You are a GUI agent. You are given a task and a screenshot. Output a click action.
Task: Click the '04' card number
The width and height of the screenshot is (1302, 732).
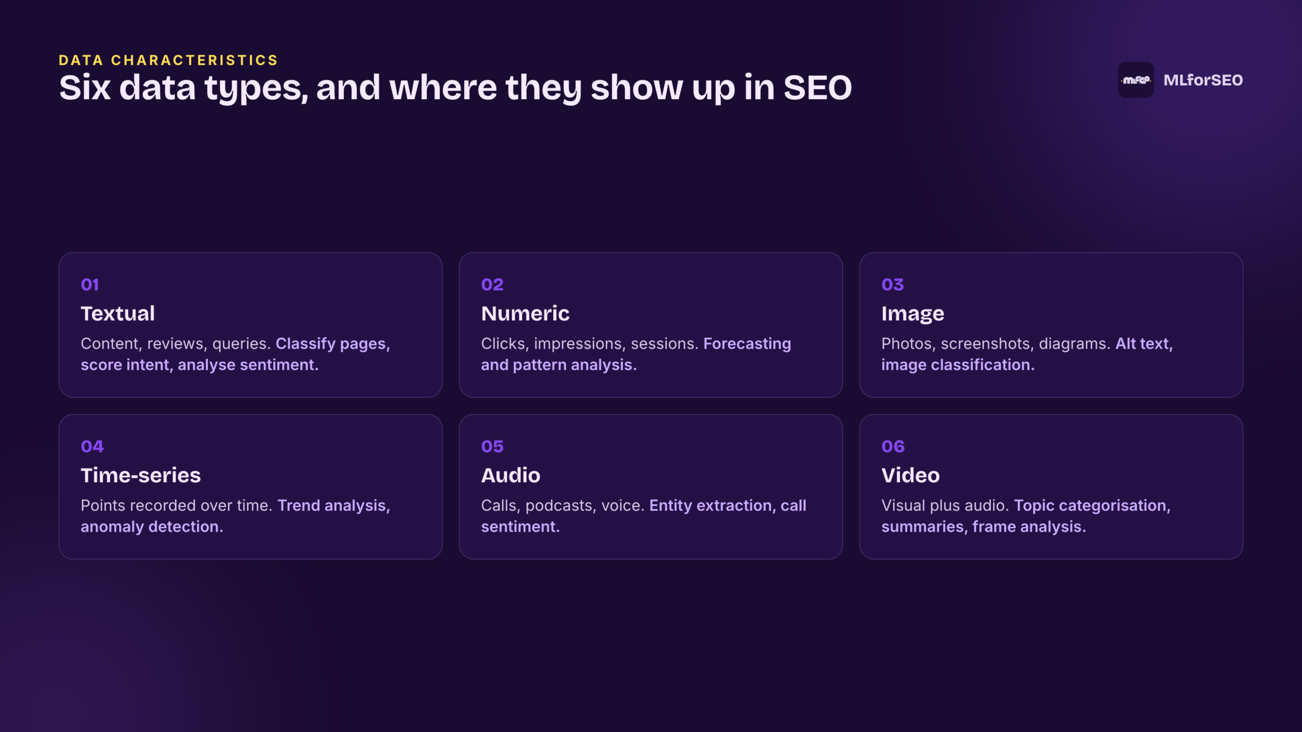[92, 446]
